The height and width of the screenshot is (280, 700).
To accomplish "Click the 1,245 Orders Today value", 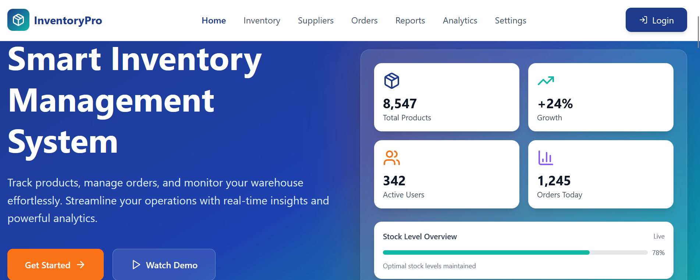I will tap(554, 181).
